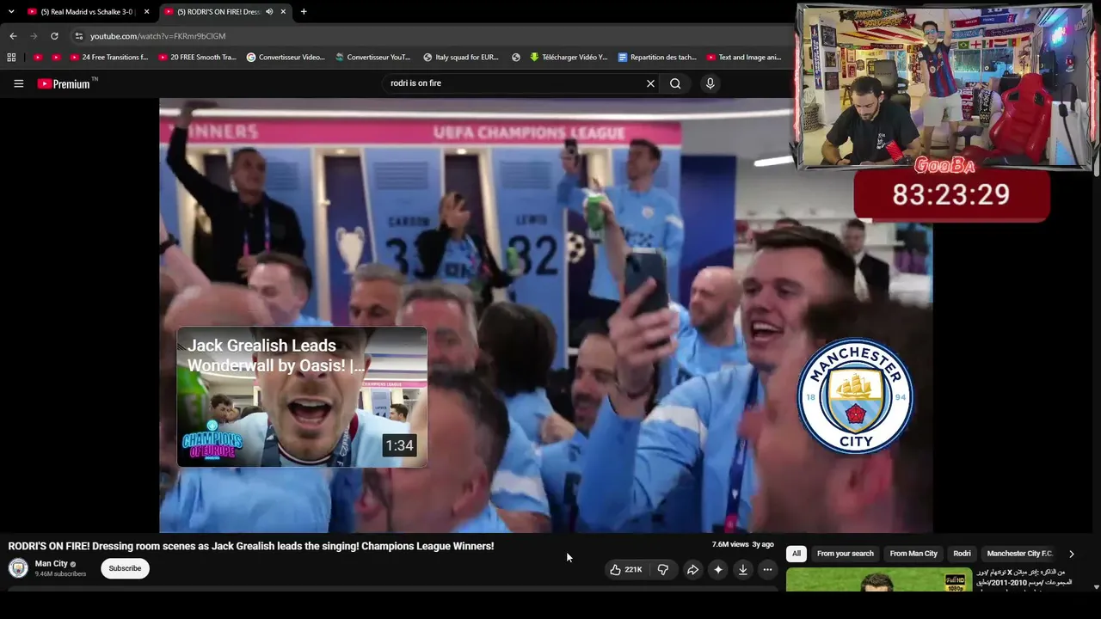Start voice search with the microphone
The width and height of the screenshot is (1101, 619).
pyautogui.click(x=710, y=83)
